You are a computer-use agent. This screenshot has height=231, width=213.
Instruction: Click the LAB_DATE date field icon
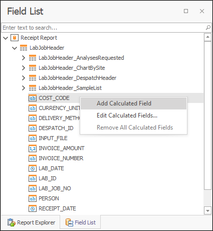(x=33, y=168)
